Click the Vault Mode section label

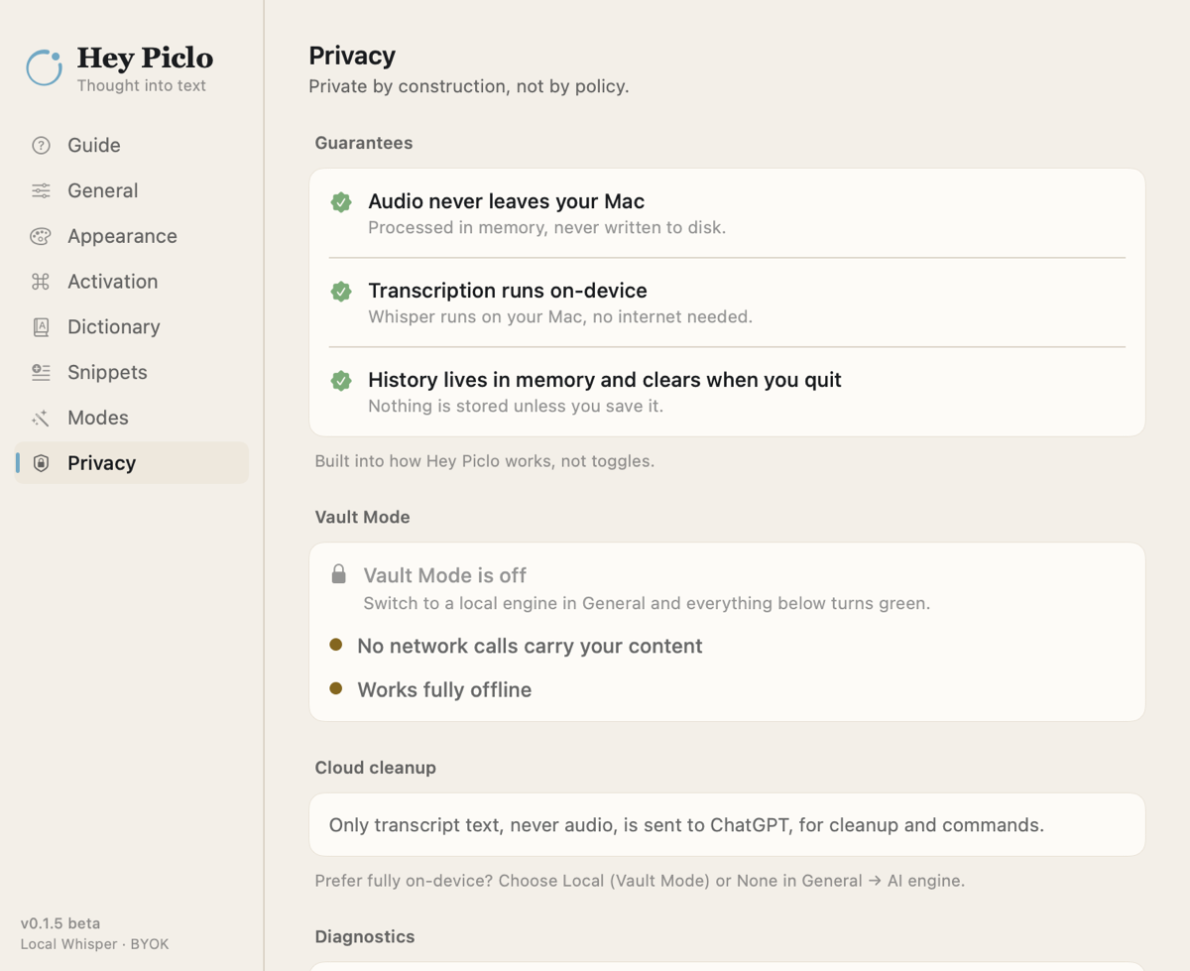pyautogui.click(x=362, y=517)
